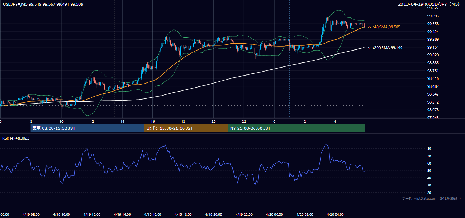This screenshot has height=218, width=465.
Task: Click hour label 16 below price chart
Action: tap(153, 121)
